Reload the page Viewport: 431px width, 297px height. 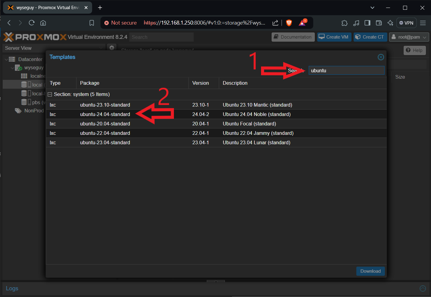coord(32,23)
